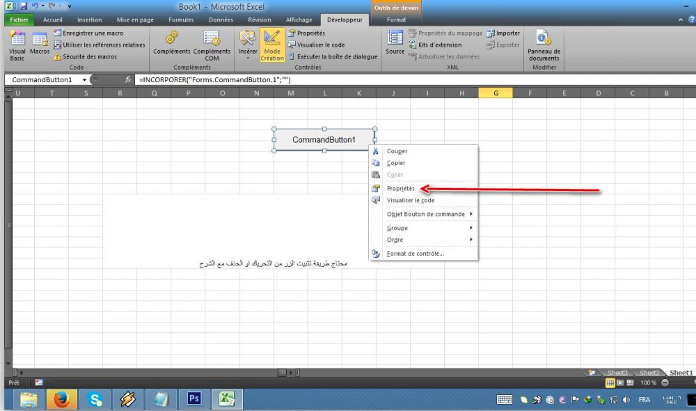The height and width of the screenshot is (411, 696).
Task: Click Enregistrer une macro
Action: [88, 33]
